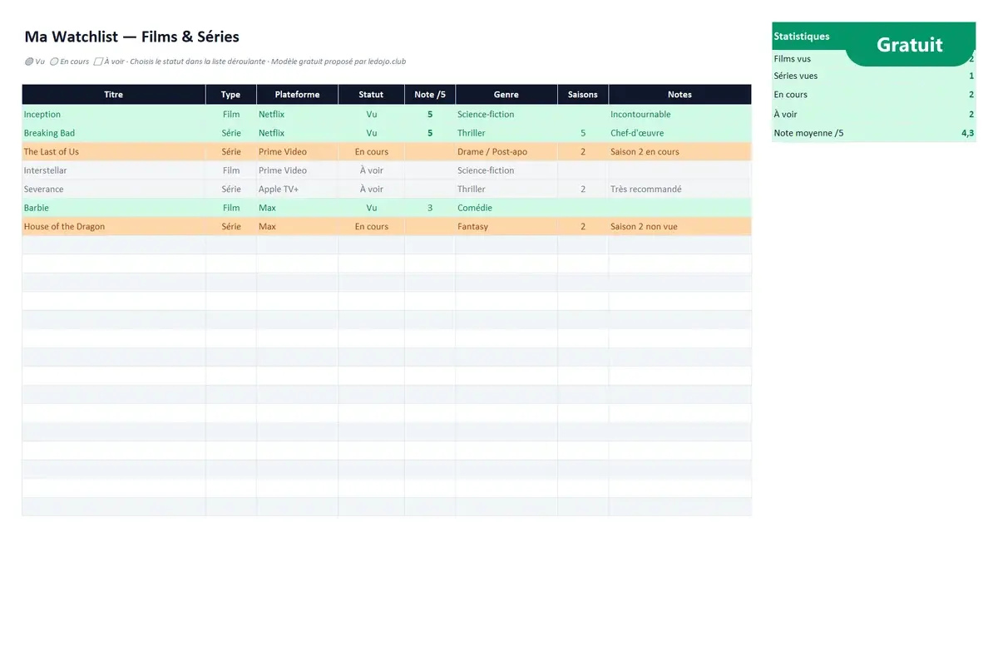Click the "Drame / Post-apo" genre cell
The width and height of the screenshot is (998, 665).
point(506,151)
